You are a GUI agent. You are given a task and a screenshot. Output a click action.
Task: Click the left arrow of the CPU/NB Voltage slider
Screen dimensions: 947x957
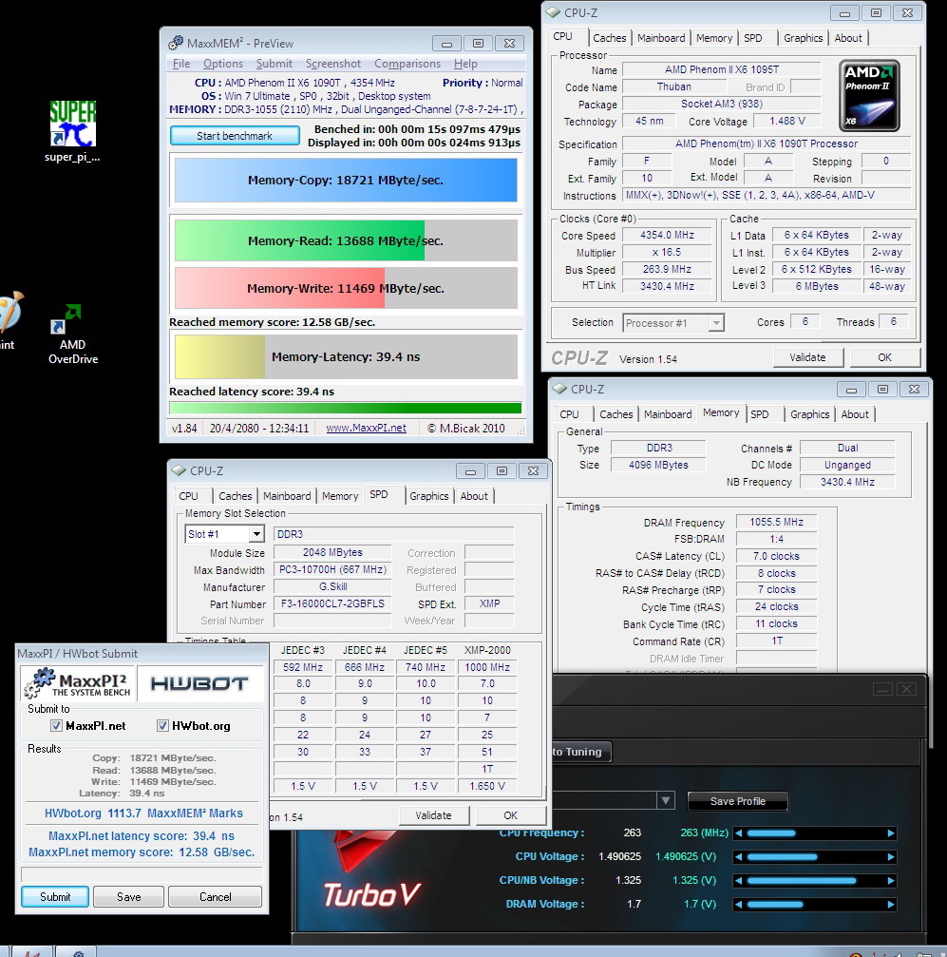pyautogui.click(x=738, y=881)
